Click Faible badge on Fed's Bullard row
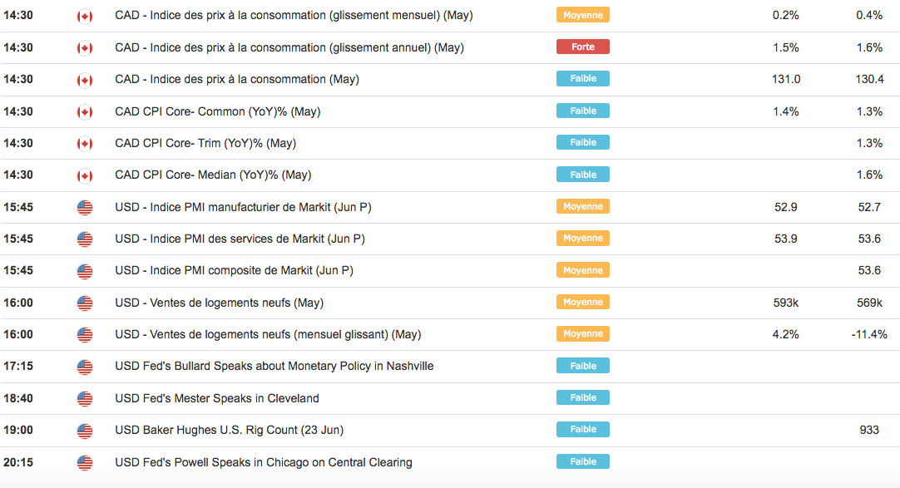900x488 pixels. [582, 366]
